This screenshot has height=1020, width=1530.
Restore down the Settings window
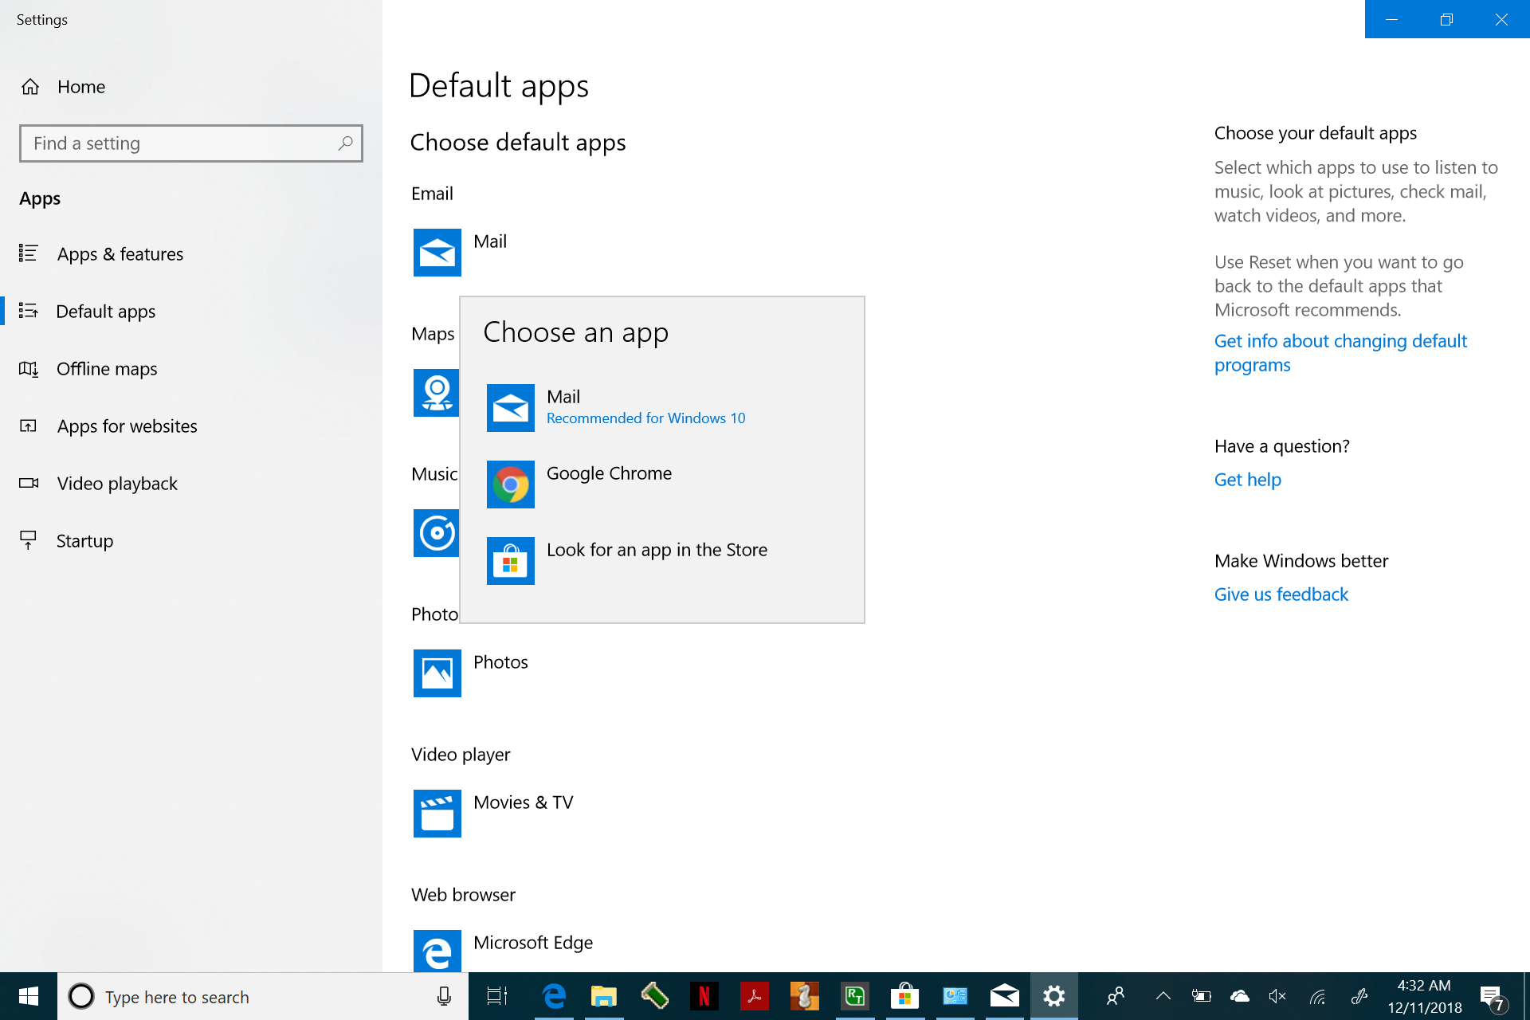[1447, 19]
